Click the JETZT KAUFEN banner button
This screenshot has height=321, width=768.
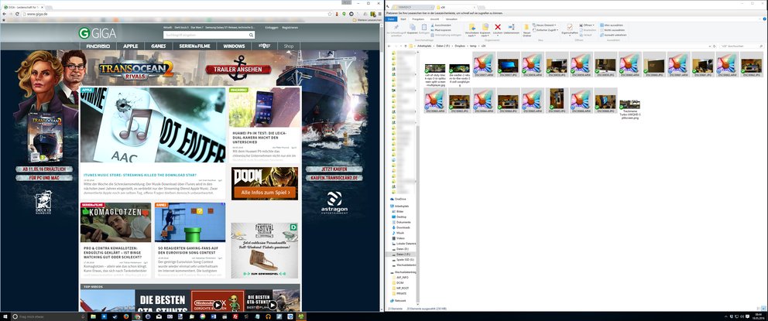point(334,169)
